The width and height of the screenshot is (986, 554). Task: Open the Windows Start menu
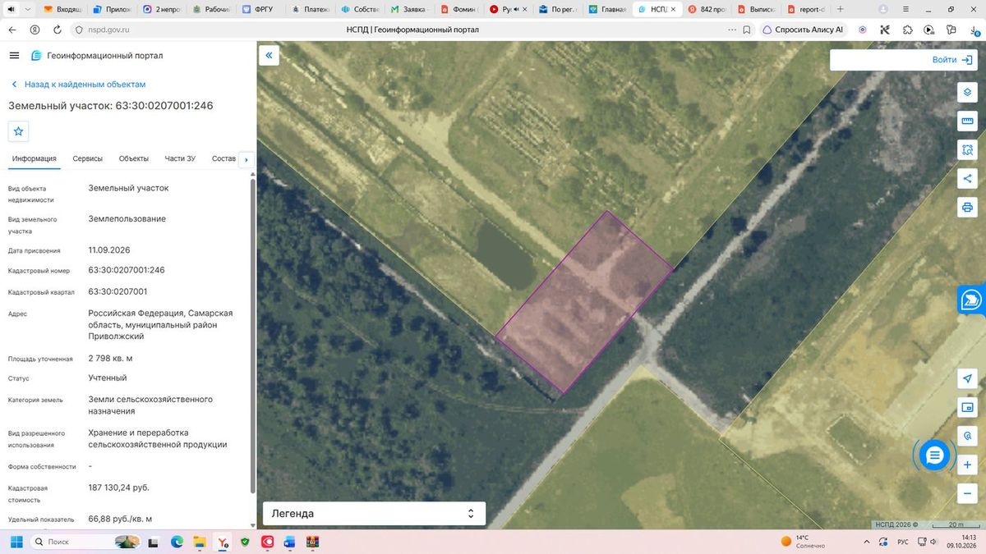click(15, 542)
